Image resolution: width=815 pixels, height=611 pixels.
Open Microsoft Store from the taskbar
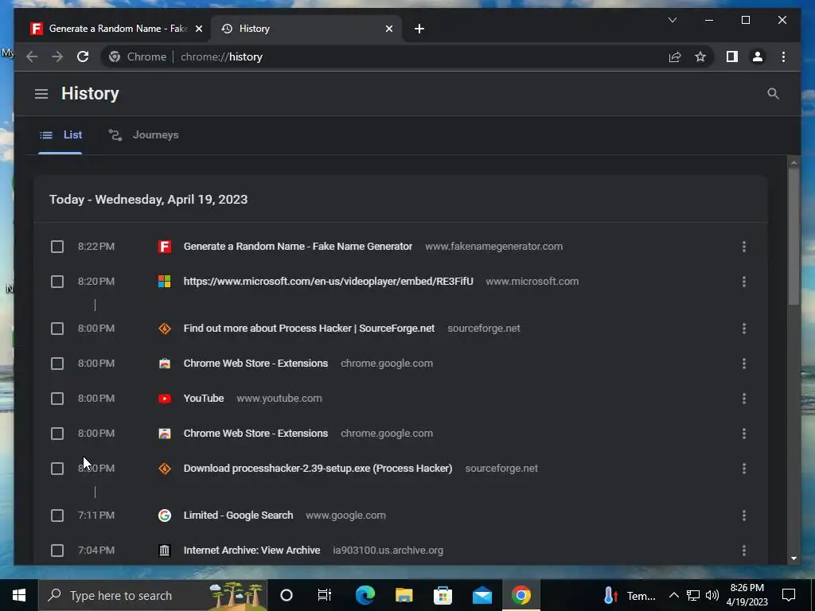coord(443,595)
